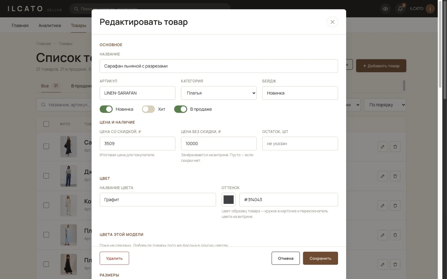Click the Цвета этой модели heading
Screen dimensions: 447x279
(122, 235)
